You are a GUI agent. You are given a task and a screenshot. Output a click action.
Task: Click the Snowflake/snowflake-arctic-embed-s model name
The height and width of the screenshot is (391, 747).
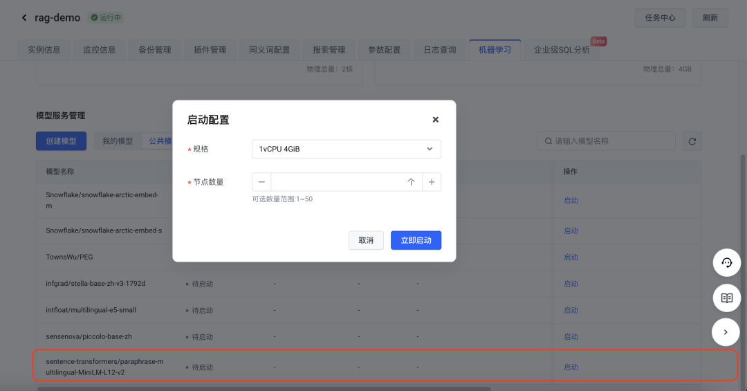pos(104,230)
